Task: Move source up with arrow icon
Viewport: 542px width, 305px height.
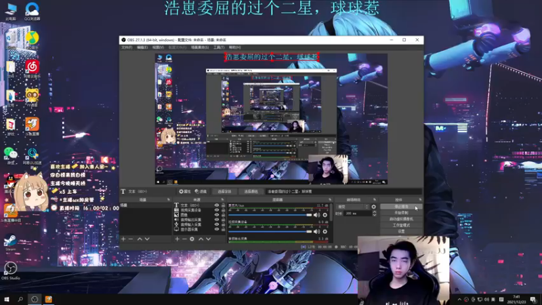Action: tap(201, 239)
